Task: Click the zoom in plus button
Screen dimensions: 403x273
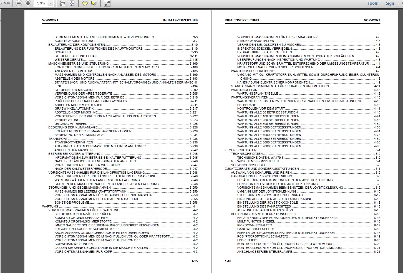Action: [x=28, y=3]
